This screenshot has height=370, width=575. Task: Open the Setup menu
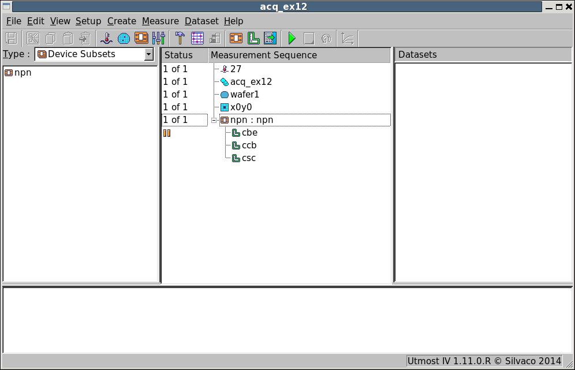coord(88,21)
